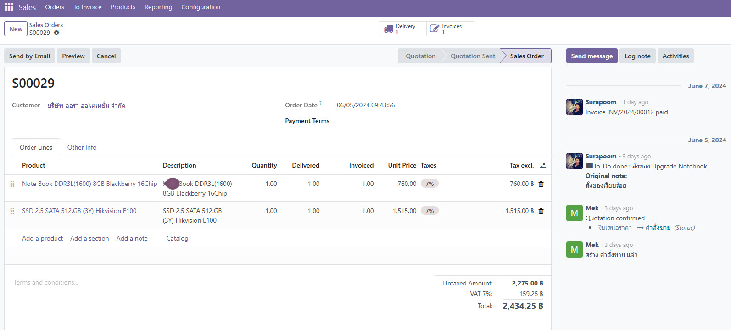This screenshot has height=330, width=731.
Task: Delete the Note Book order line
Action: 541,184
